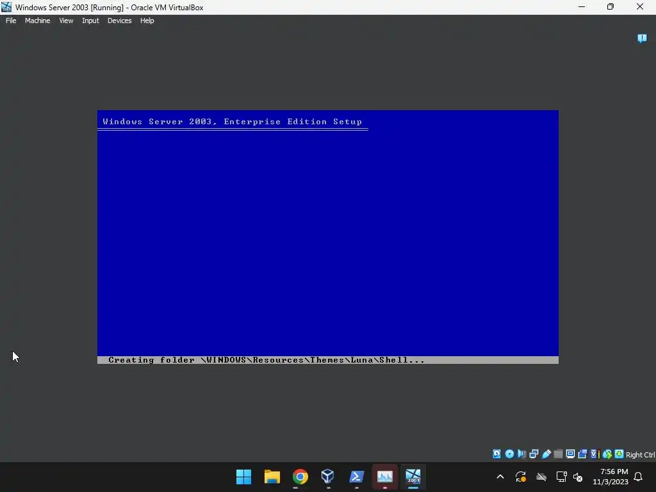Open the Input menu
656x492 pixels.
click(90, 20)
